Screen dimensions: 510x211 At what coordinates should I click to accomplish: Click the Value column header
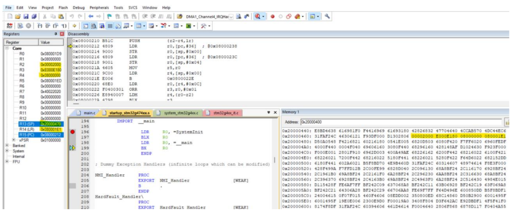(51, 42)
